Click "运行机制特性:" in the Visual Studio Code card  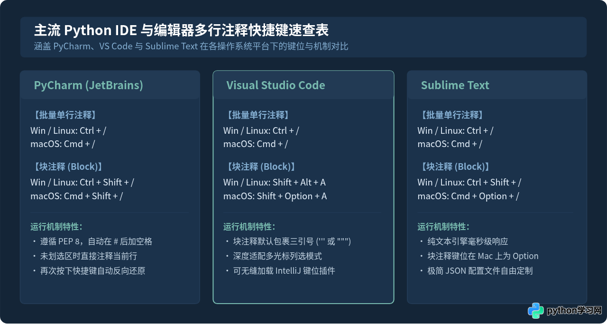coord(249,227)
